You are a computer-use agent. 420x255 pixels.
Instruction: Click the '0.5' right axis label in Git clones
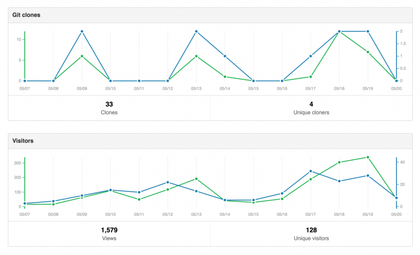coord(403,68)
